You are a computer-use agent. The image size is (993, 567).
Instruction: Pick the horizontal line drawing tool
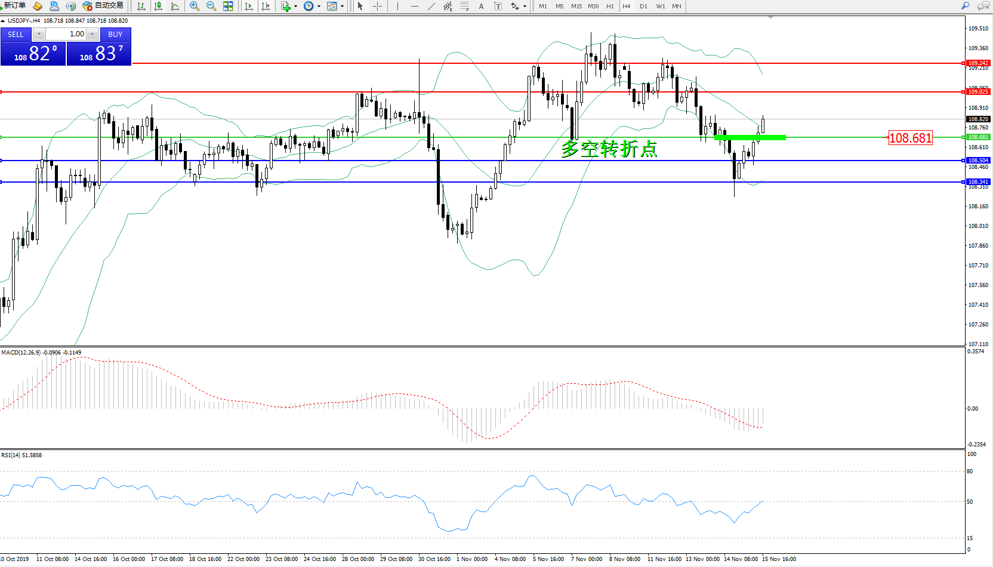pos(414,6)
